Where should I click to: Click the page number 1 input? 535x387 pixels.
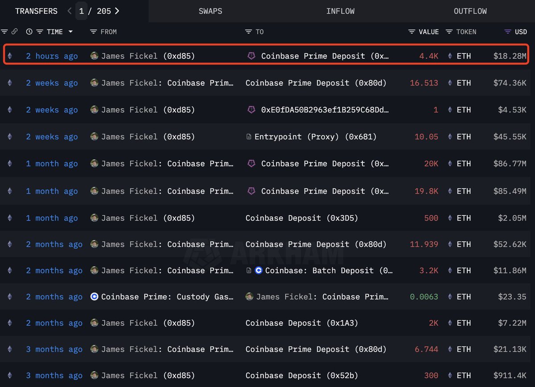click(82, 11)
